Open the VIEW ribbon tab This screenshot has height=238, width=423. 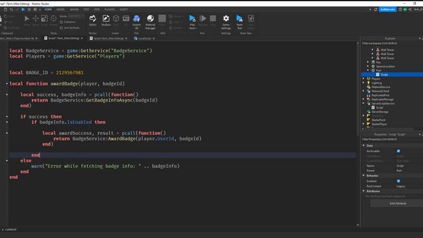pos(96,9)
